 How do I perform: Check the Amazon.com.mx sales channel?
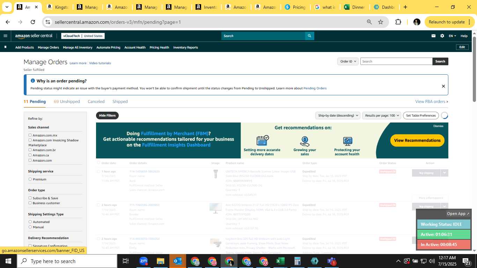point(30,135)
